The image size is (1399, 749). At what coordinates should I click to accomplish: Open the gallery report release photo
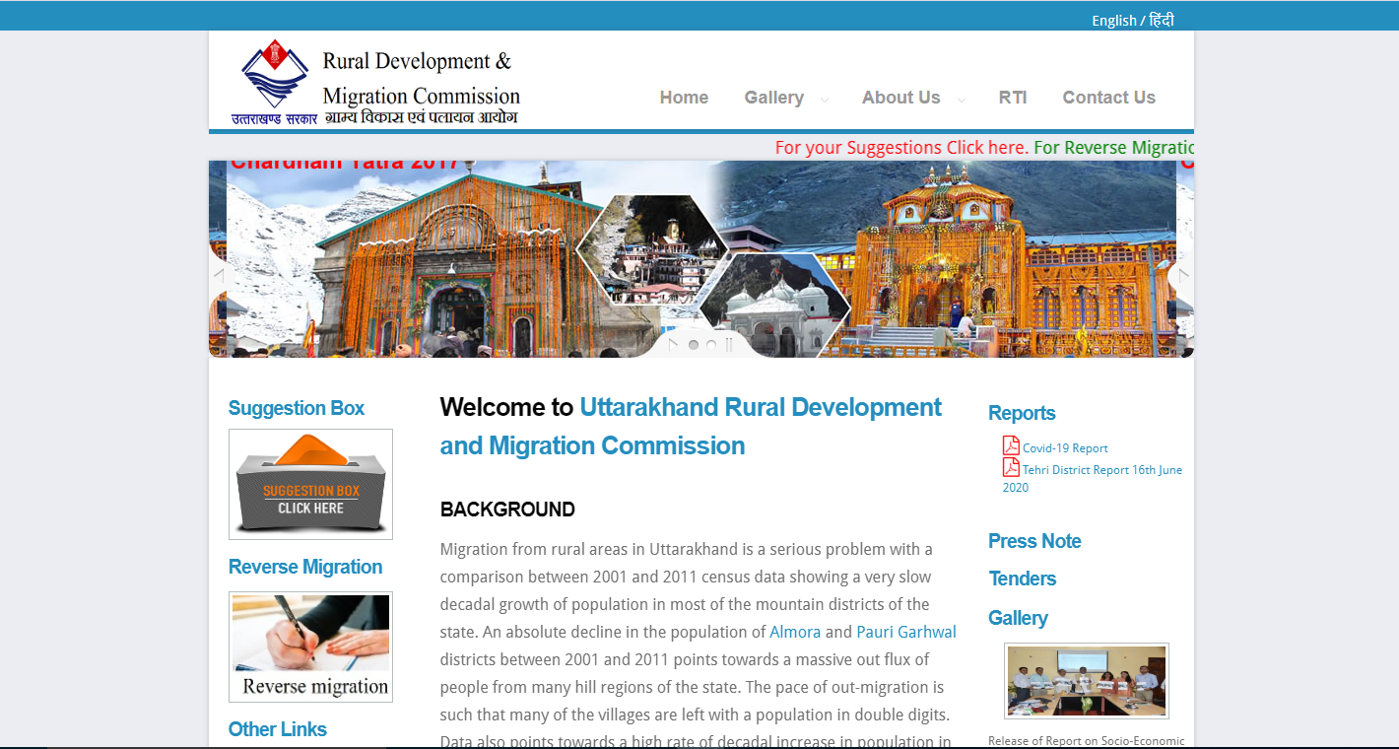click(1086, 681)
